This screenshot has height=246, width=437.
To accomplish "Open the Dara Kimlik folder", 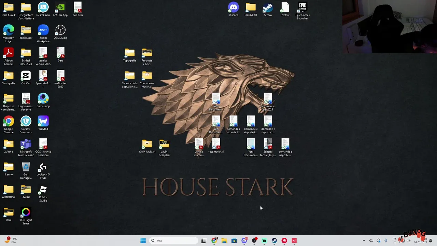I will point(9,9).
